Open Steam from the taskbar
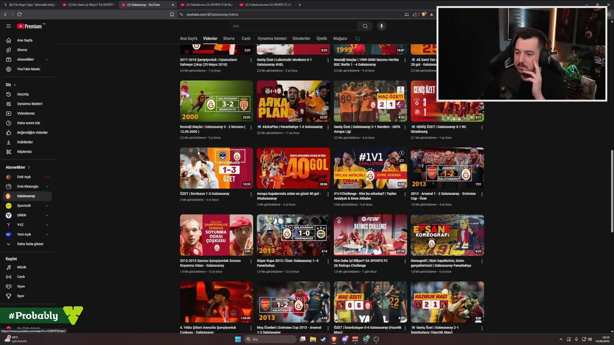 [323, 339]
